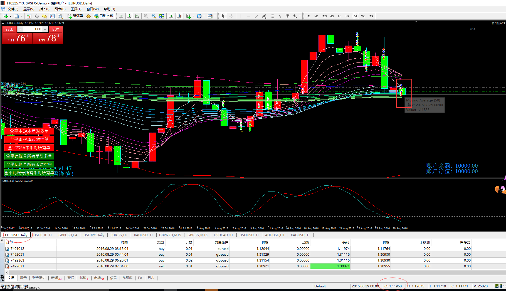Viewport: 506px width, 291px height.
Task: Open the 插入(I) menu
Action: [44, 9]
